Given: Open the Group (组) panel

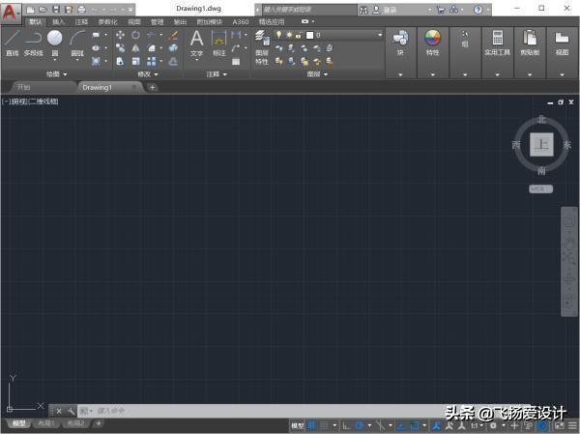Looking at the screenshot, I should tap(465, 40).
